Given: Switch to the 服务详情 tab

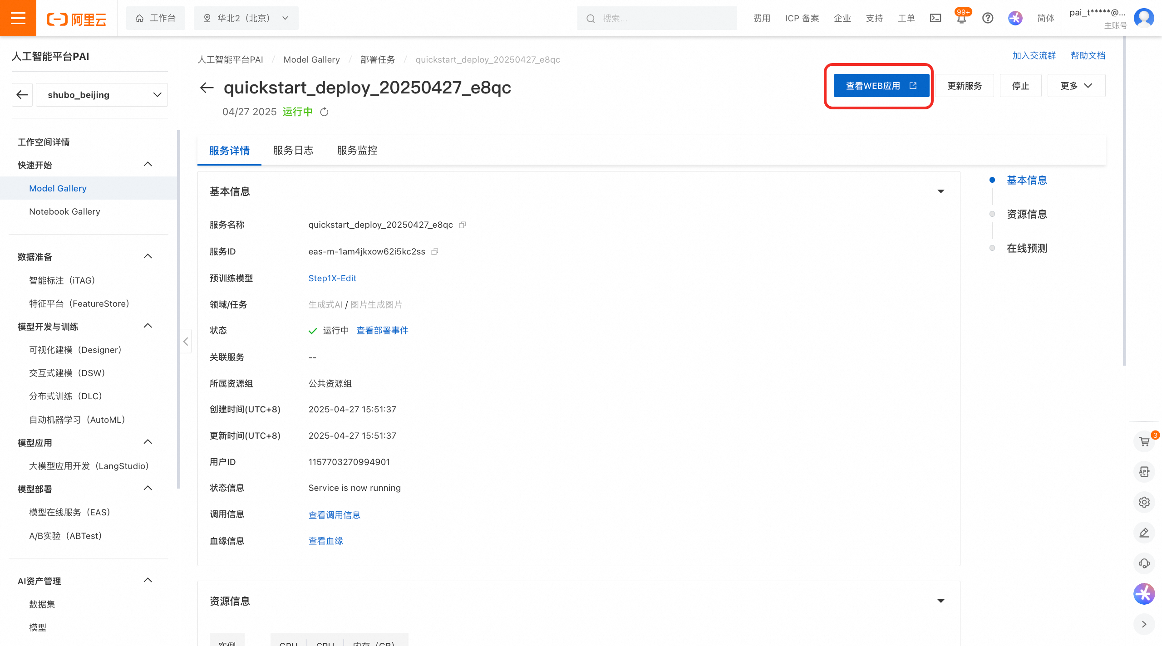Looking at the screenshot, I should 229,151.
